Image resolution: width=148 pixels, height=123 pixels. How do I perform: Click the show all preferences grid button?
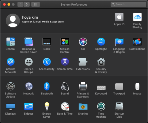pyautogui.click(x=35, y=4)
